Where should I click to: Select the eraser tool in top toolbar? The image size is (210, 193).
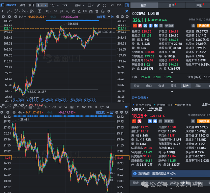[x=79, y=11]
